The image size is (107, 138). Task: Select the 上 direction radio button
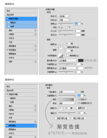59,27
